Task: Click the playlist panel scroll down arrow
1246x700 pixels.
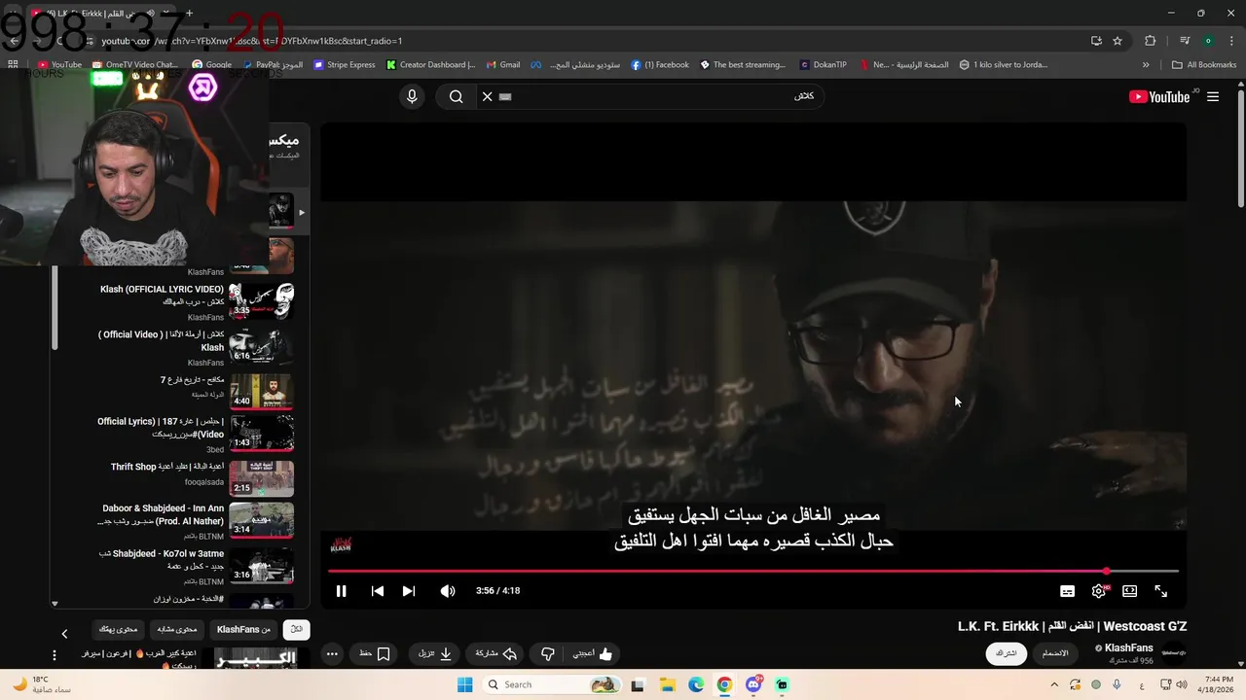Action: coord(55,604)
